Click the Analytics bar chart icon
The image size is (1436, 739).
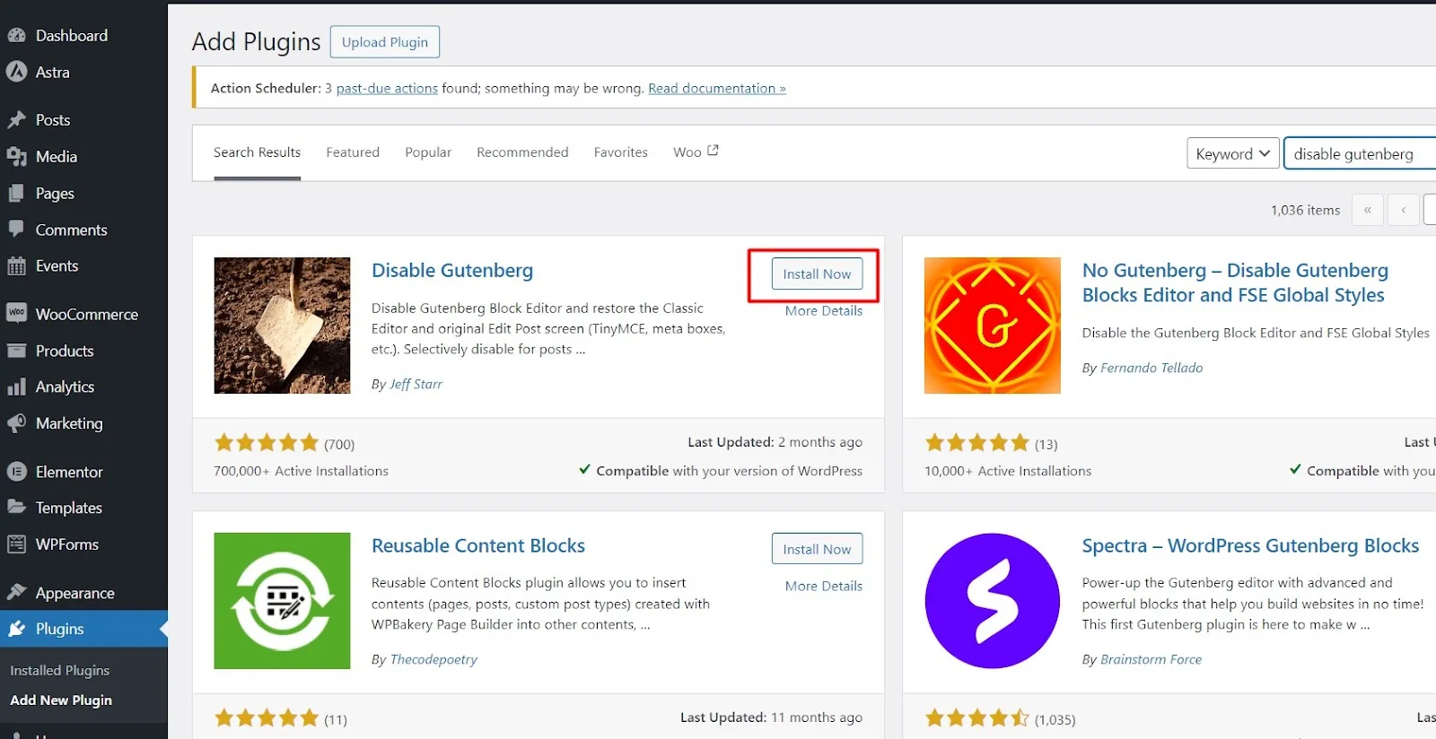pyautogui.click(x=16, y=387)
